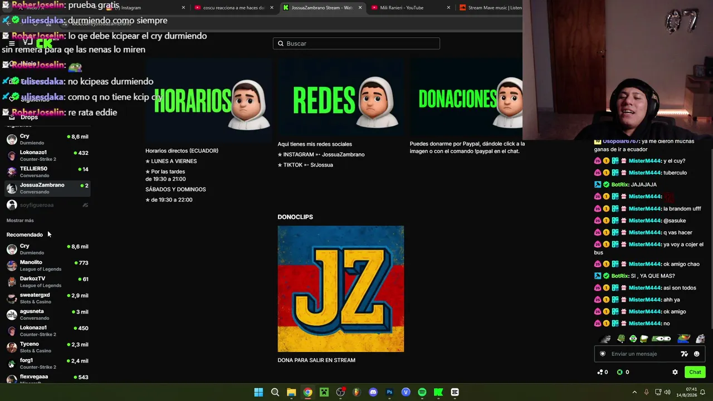Open offline channel soyfigueroaa
Image resolution: width=713 pixels, height=401 pixels.
pyautogui.click(x=47, y=205)
